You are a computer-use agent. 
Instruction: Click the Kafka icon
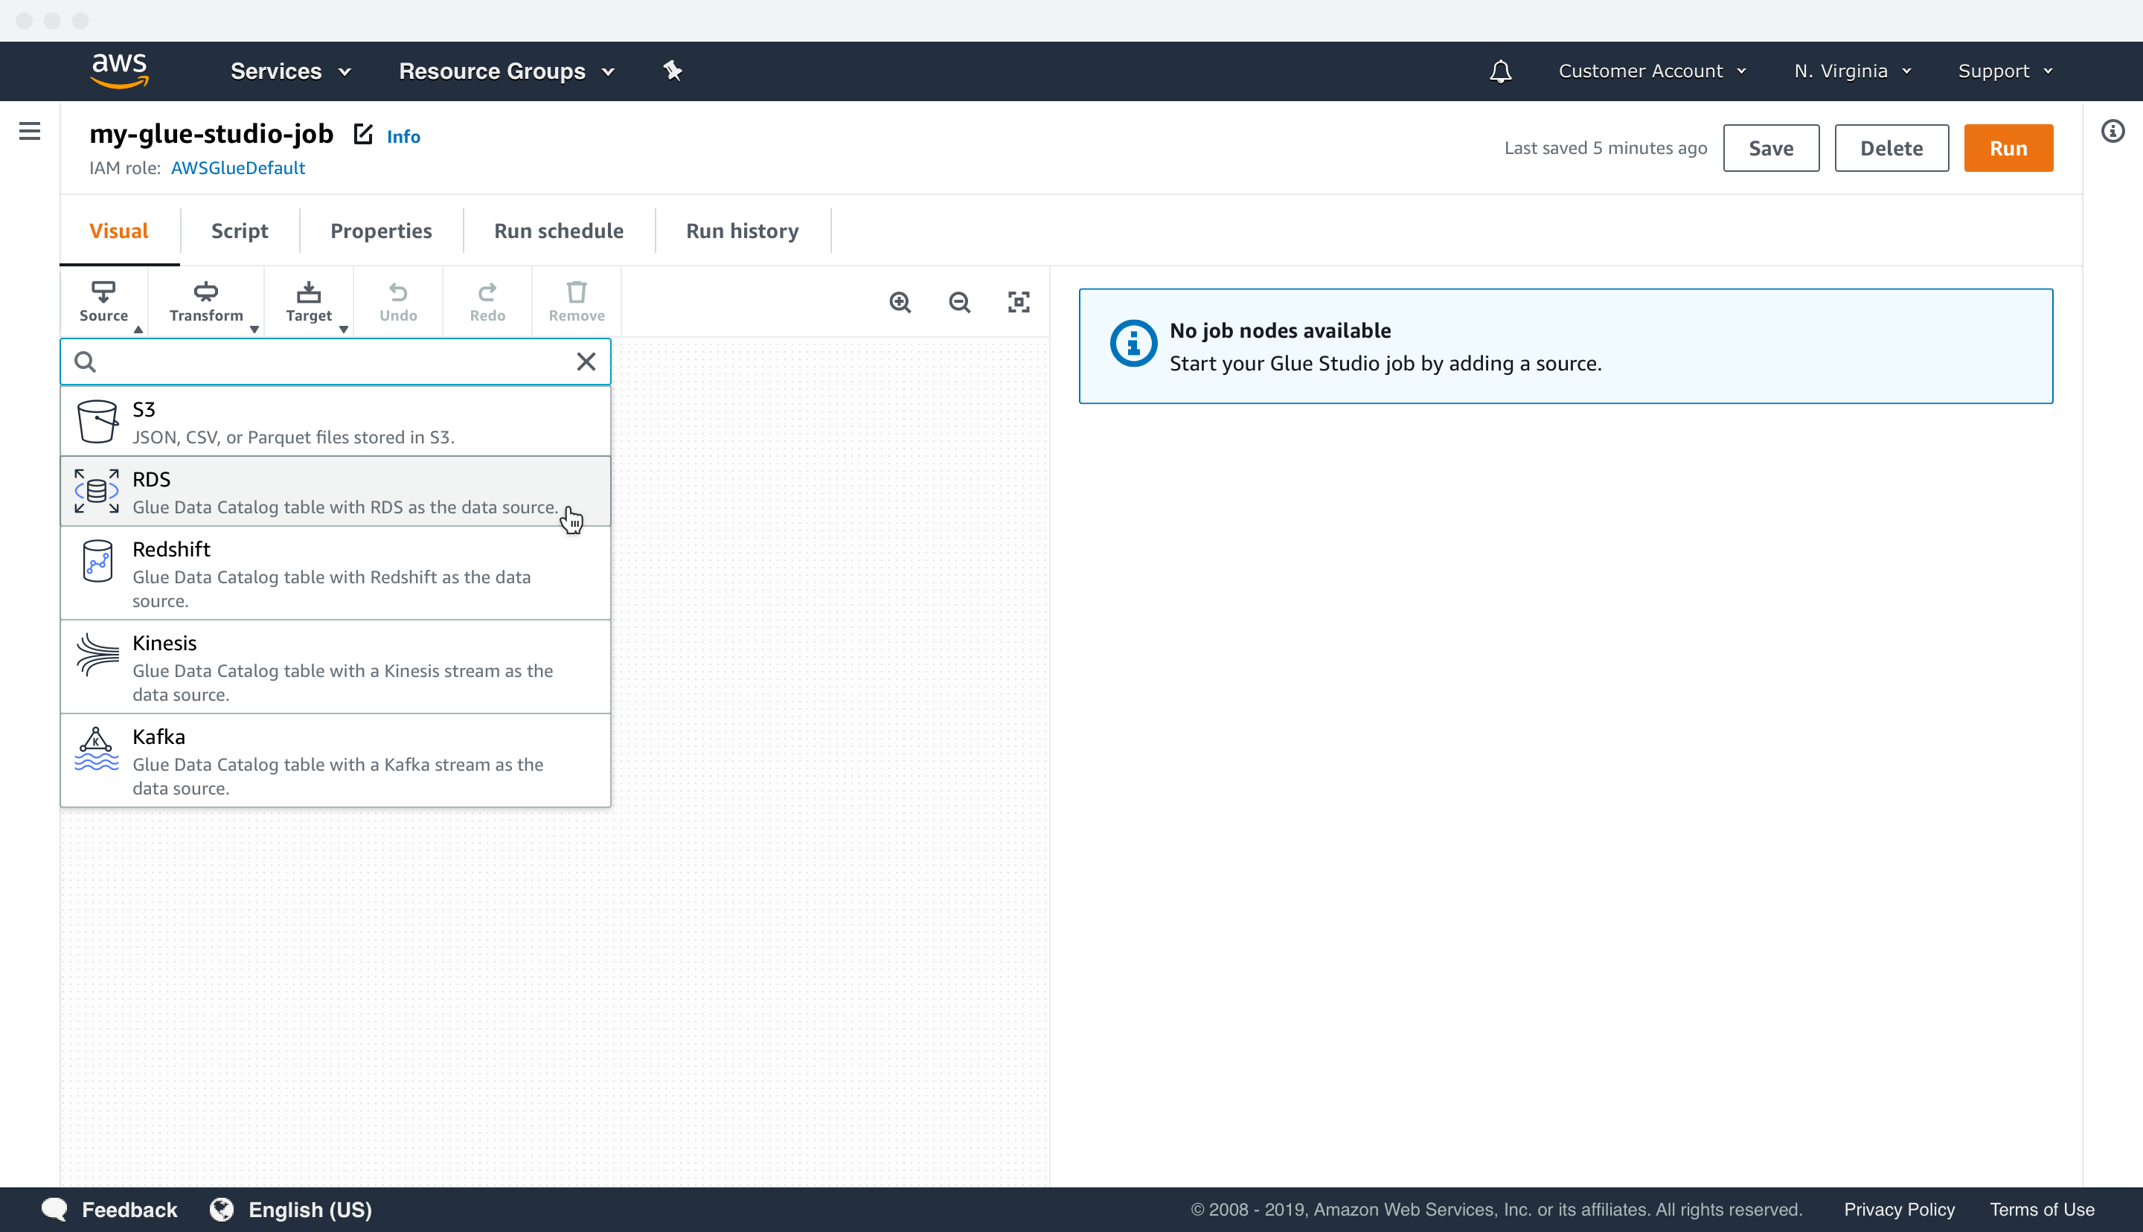coord(97,749)
